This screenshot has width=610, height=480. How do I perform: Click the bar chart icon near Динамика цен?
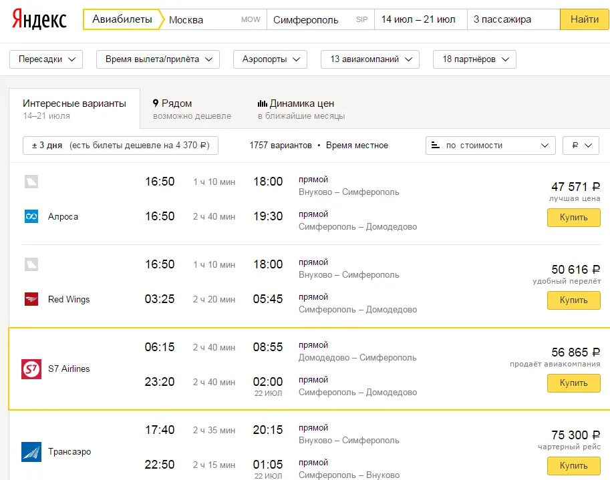pos(262,103)
